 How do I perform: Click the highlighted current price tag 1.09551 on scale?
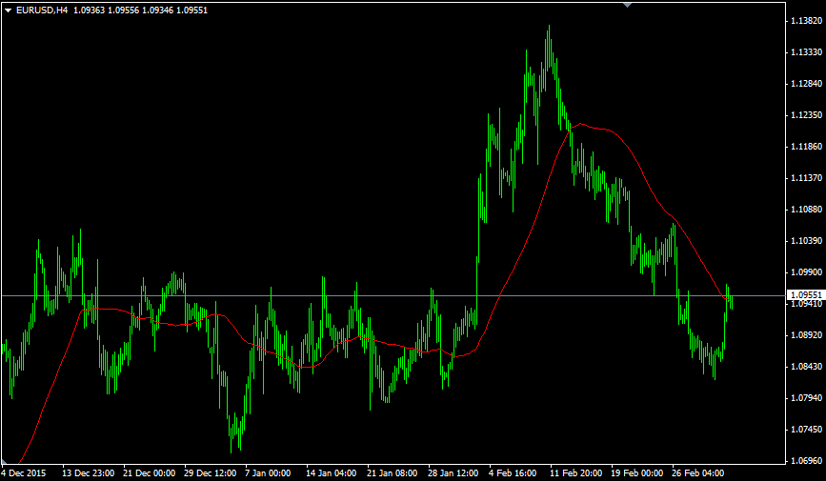tap(805, 295)
